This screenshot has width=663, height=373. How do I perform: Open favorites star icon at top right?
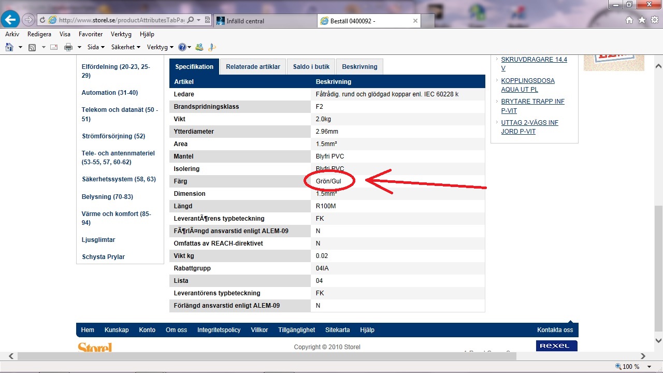pos(642,20)
